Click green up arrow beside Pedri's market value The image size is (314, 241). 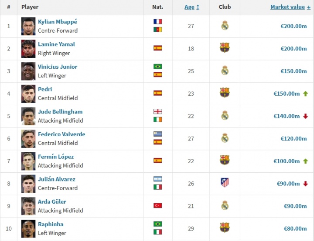point(306,94)
